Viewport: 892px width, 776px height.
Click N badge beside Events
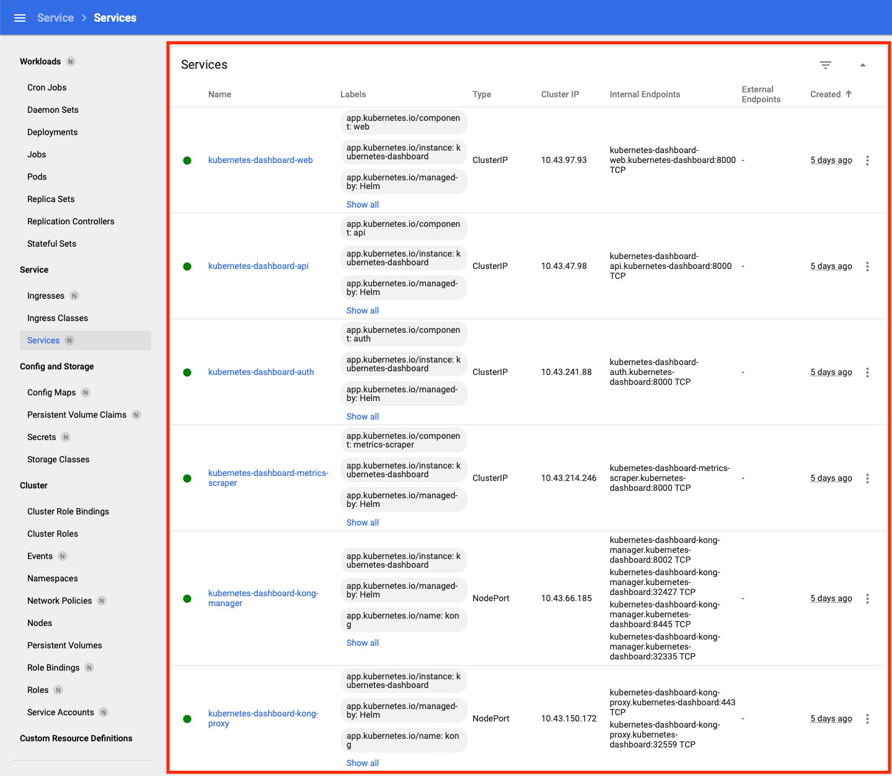pyautogui.click(x=63, y=556)
